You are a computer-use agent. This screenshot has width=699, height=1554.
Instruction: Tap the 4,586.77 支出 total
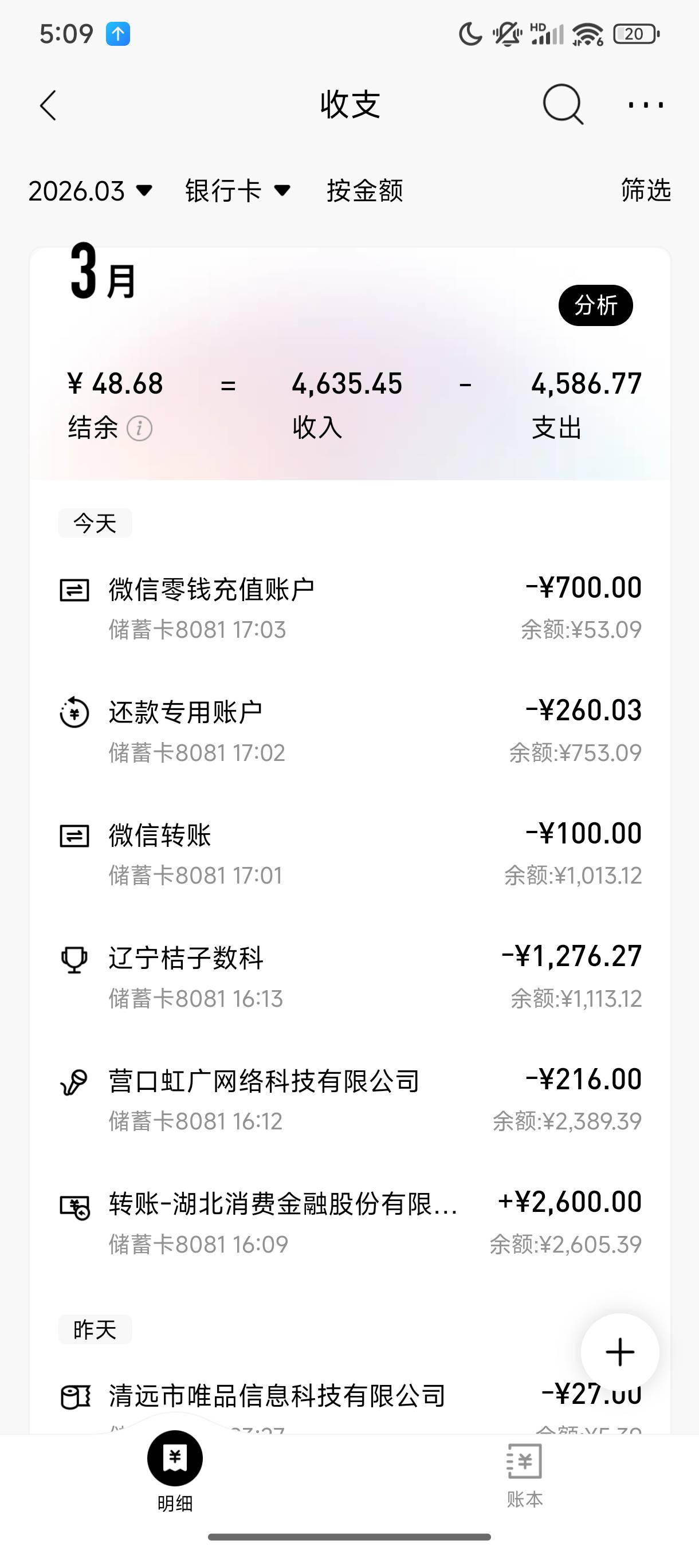[586, 401]
